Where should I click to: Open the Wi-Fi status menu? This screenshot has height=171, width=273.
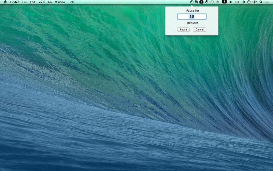[x=255, y=2]
